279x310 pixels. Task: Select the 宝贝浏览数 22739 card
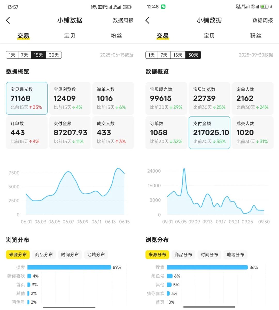(x=209, y=98)
